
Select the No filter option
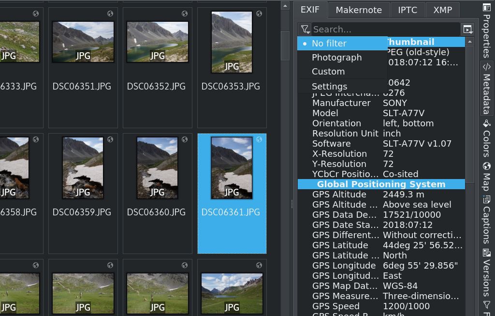point(342,43)
